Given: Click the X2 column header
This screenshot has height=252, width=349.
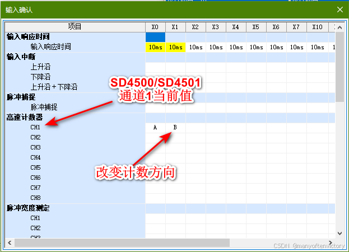Looking at the screenshot, I should 196,27.
